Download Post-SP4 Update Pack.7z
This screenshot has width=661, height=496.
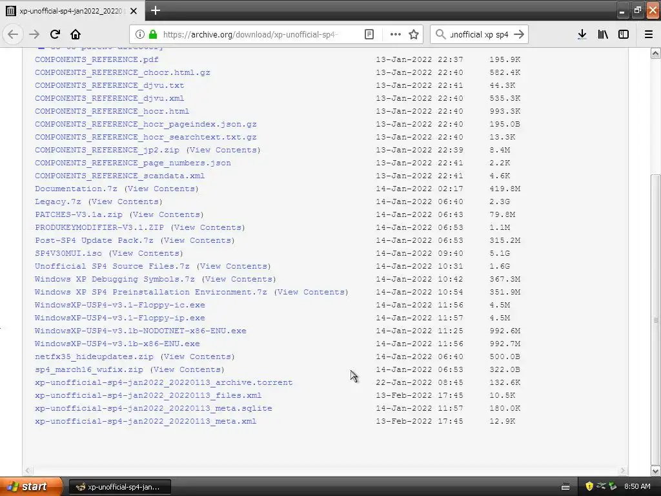94,240
